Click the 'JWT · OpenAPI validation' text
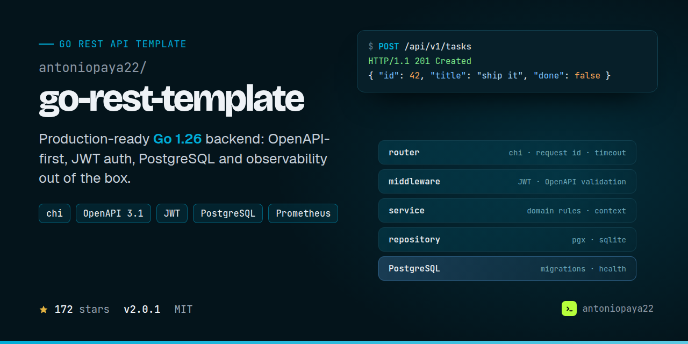The height and width of the screenshot is (344, 688). [572, 182]
